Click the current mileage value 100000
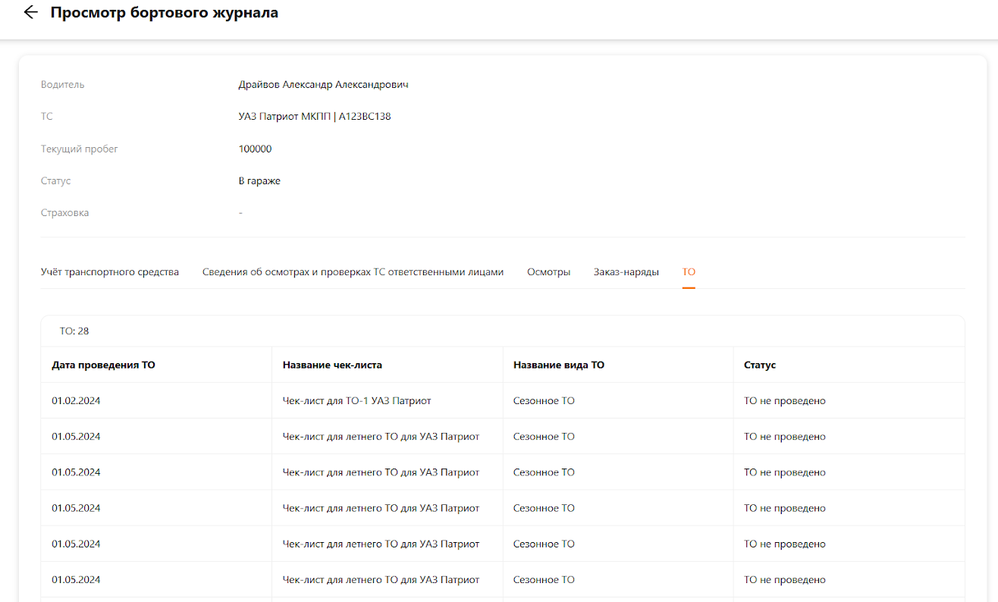998x602 pixels. 255,149
